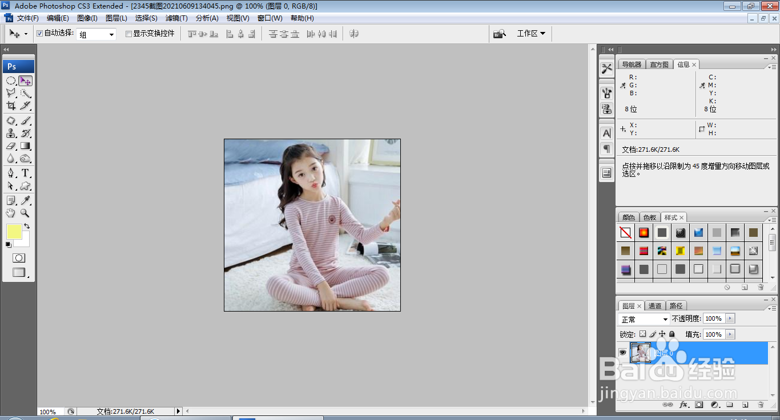Select the Slice tool
This screenshot has width=780, height=420.
pos(26,106)
